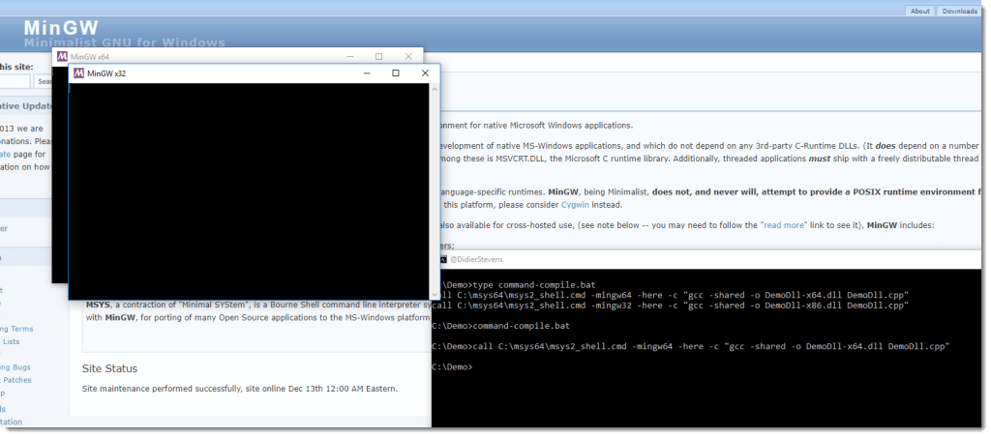The height and width of the screenshot is (437, 991).
Task: Click the @DidierStevens command prompt icon
Action: click(441, 260)
